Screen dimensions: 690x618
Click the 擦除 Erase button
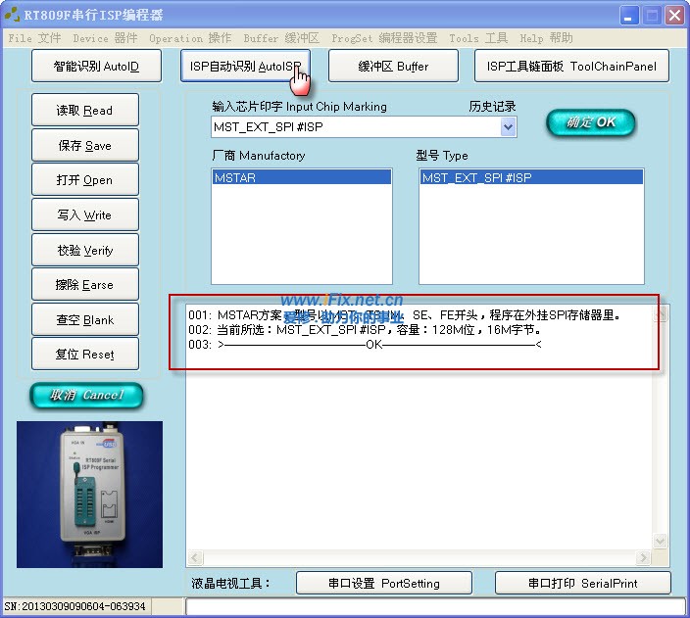tap(84, 285)
